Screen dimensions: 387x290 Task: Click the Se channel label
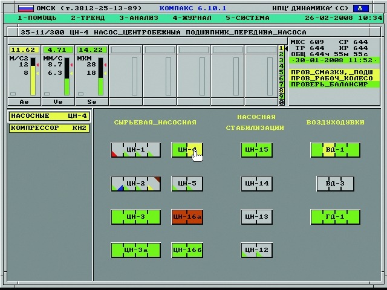tap(92, 102)
